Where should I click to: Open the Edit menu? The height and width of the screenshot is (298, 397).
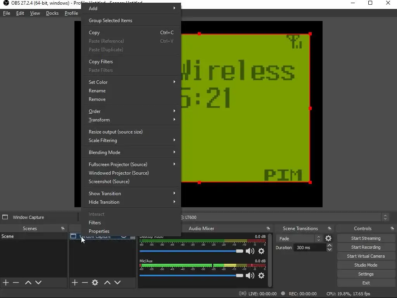coord(20,13)
